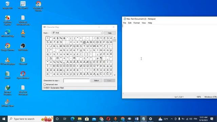Open Settings gear on the taskbar
The width and height of the screenshot is (217, 122).
151,119
